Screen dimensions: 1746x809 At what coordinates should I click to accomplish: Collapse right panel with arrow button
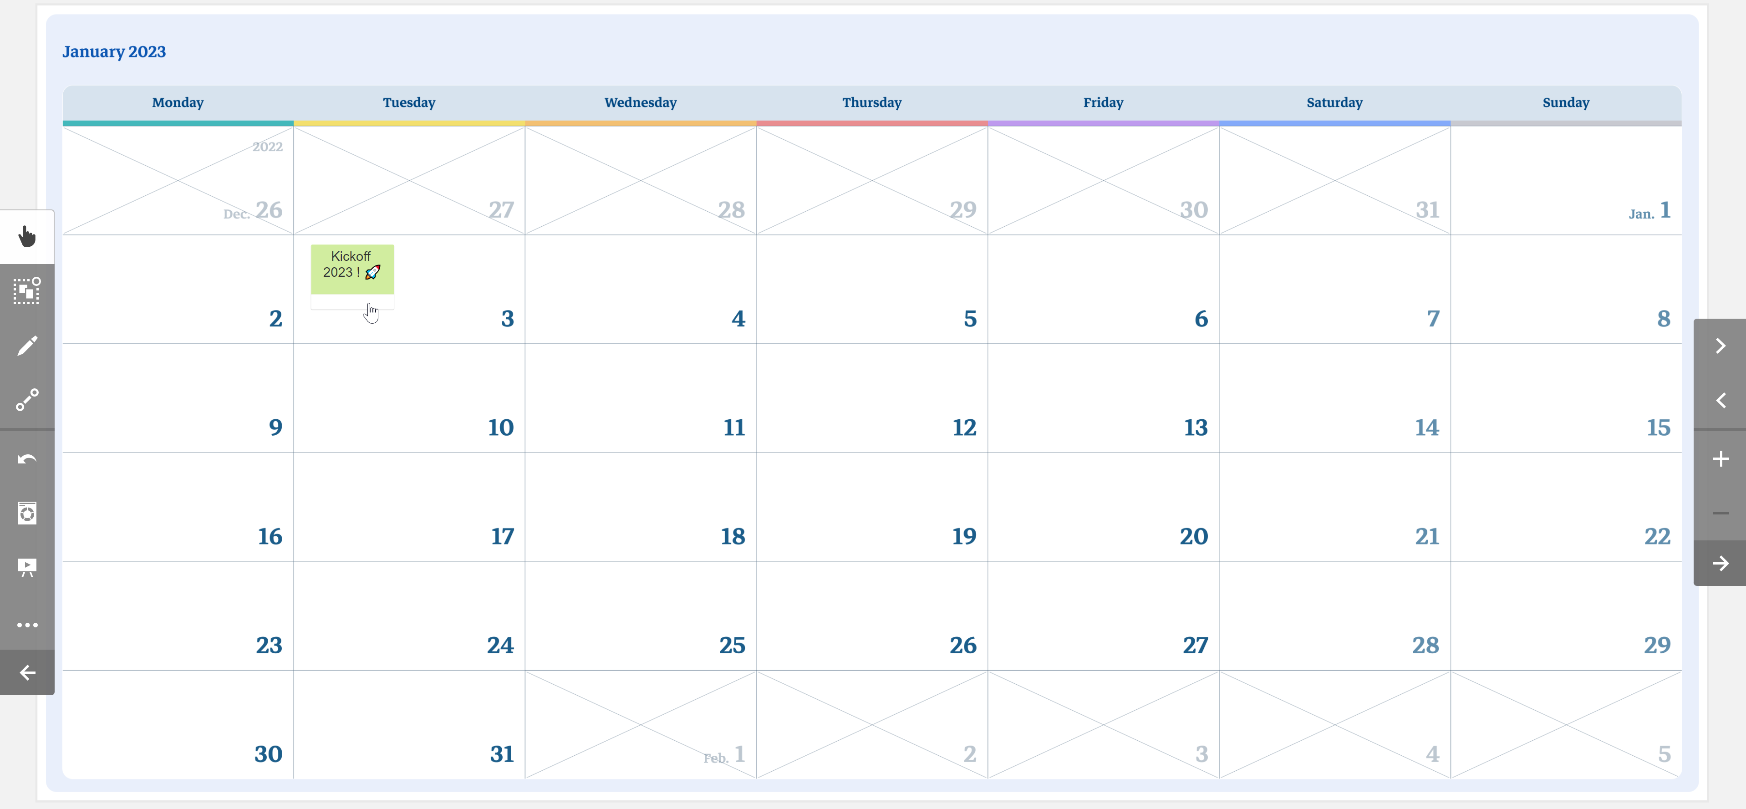point(1720,563)
